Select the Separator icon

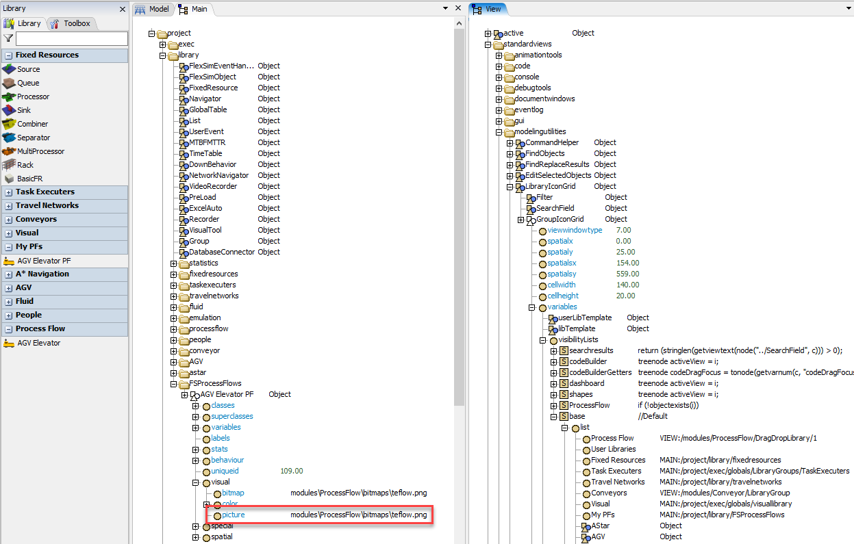coord(9,138)
